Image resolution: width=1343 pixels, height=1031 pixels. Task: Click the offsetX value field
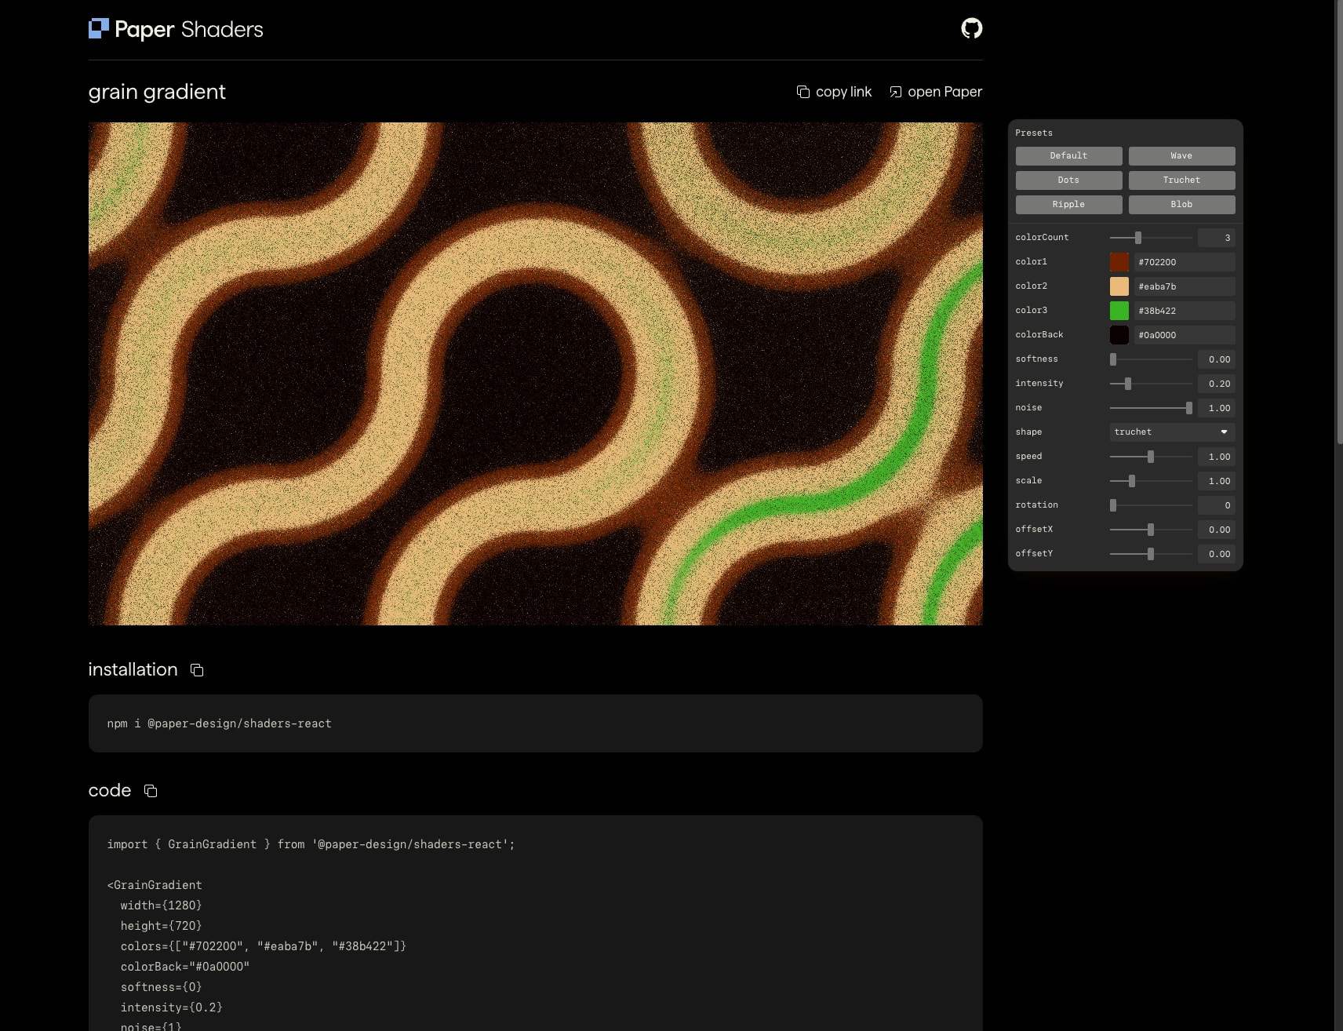point(1216,530)
